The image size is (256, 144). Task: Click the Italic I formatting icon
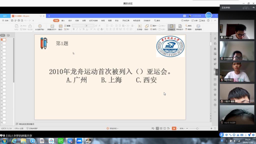pos(77,29)
